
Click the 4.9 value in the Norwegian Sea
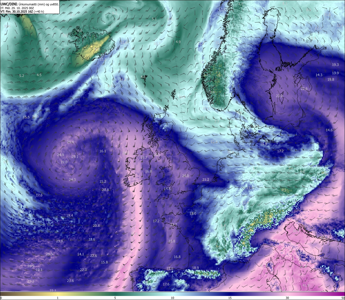click(x=178, y=42)
